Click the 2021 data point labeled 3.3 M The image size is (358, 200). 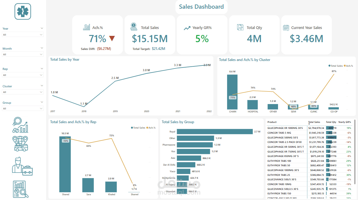pyautogui.click(x=178, y=68)
